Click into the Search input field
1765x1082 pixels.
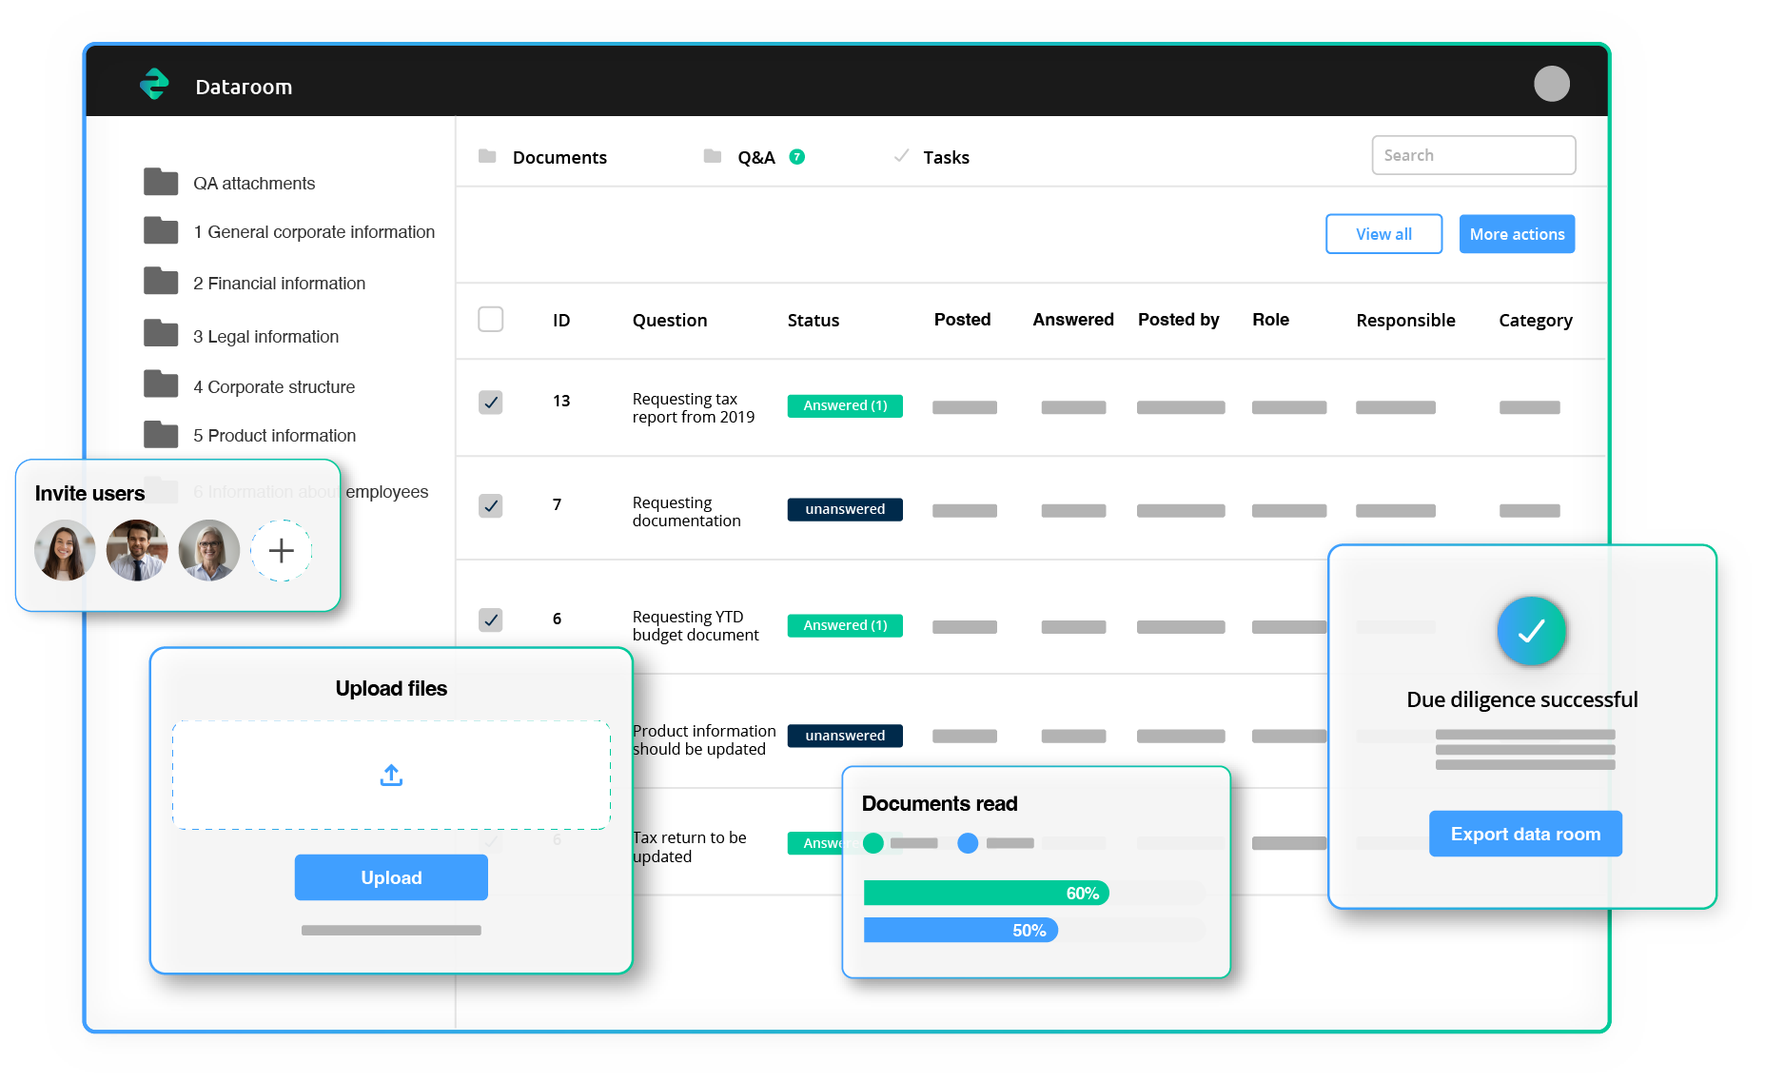(1473, 155)
